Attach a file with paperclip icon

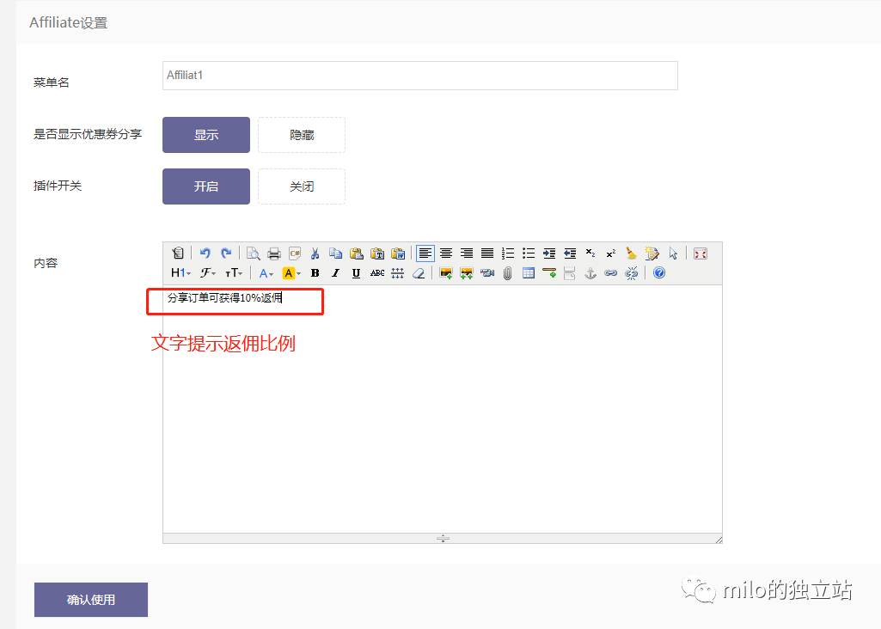tap(508, 273)
